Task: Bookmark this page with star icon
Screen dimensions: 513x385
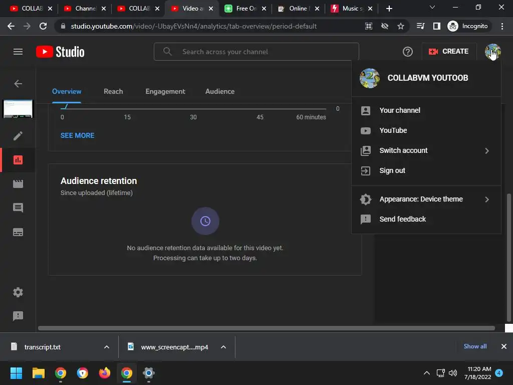Action: [401, 26]
